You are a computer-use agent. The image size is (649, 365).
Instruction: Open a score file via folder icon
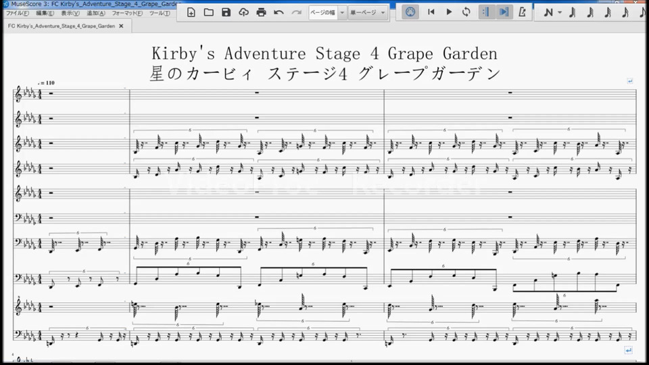point(209,12)
